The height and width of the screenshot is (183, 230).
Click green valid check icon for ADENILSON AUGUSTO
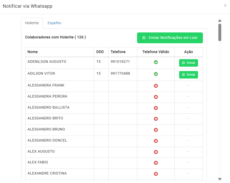pos(156,62)
